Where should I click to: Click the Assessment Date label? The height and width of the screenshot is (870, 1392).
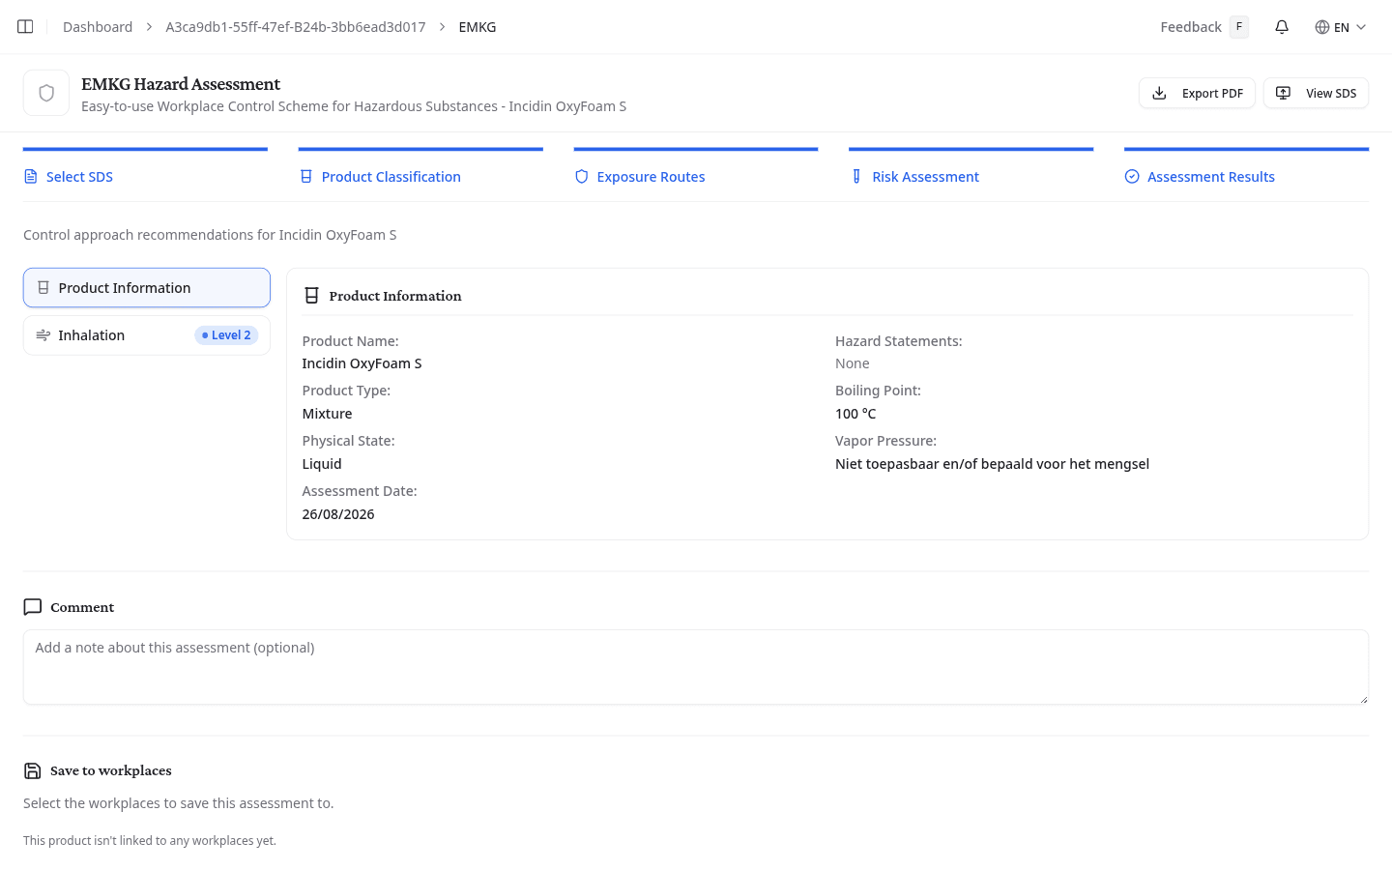click(360, 491)
